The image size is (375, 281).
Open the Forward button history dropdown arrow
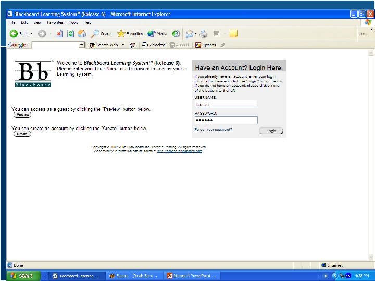[51, 34]
